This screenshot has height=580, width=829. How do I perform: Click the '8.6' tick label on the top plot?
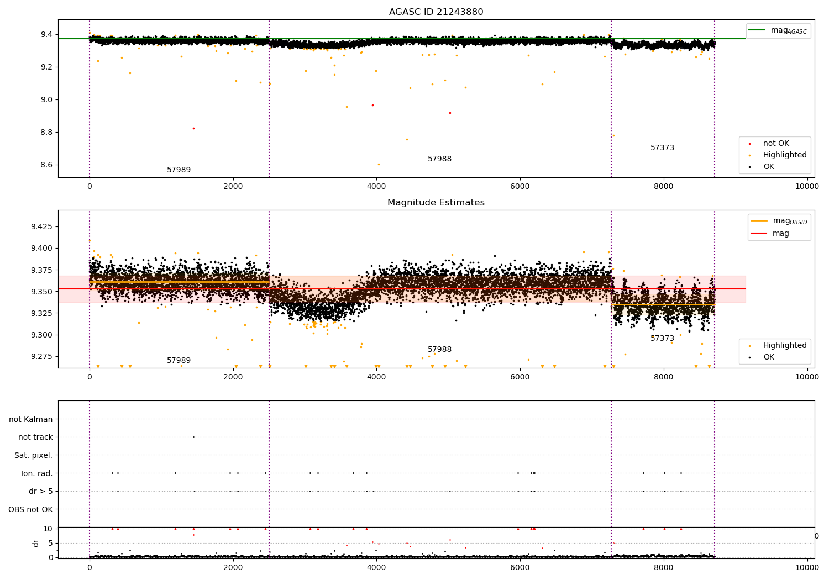coord(47,165)
